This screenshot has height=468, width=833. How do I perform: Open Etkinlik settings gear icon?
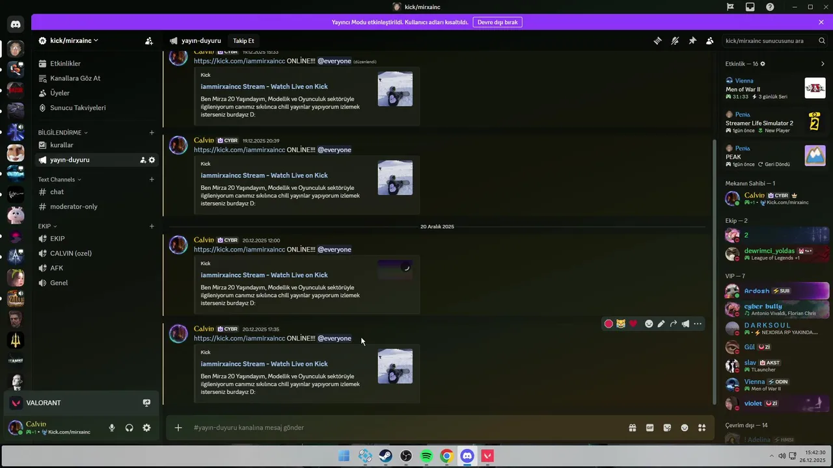click(763, 64)
